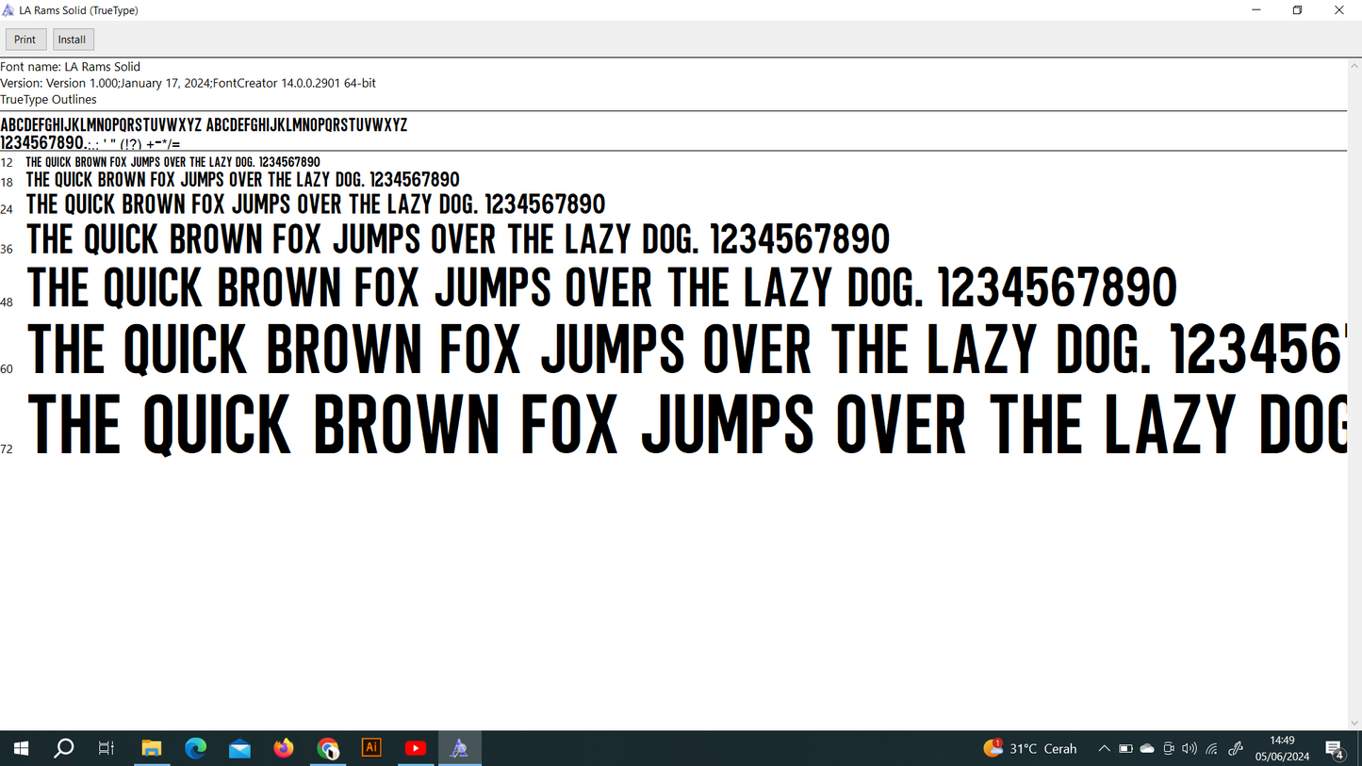Check the battery status icon

point(1125,748)
